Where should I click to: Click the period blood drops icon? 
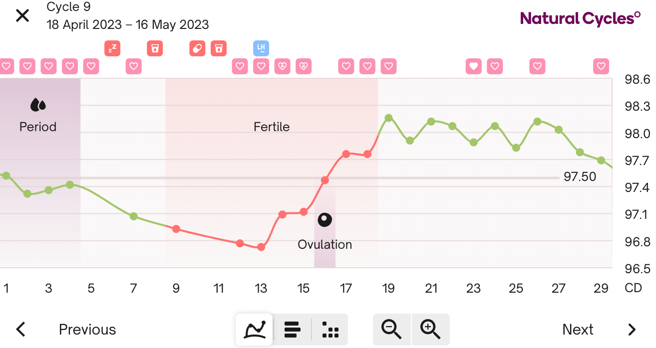[38, 105]
